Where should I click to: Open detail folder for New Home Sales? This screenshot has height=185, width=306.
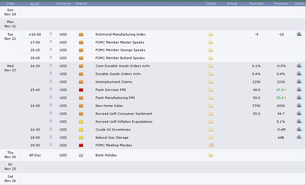[211, 106]
